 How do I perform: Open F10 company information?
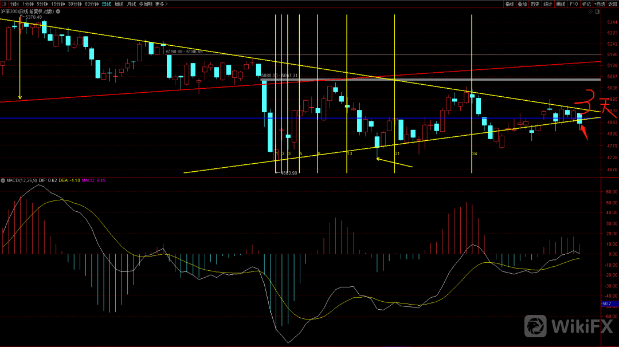click(574, 4)
